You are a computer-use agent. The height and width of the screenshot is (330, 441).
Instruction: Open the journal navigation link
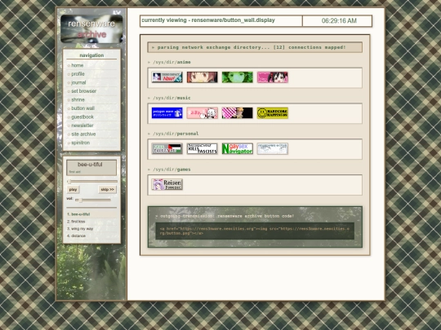(x=78, y=82)
